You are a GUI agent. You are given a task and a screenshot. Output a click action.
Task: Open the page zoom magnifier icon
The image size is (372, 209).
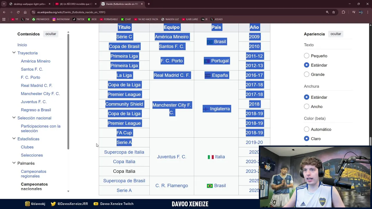pyautogui.click(x=327, y=12)
